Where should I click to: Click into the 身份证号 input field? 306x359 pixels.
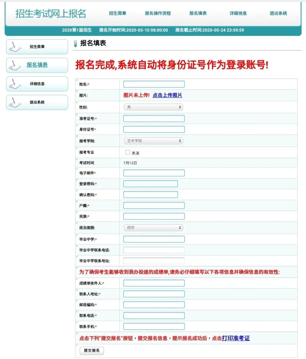click(x=154, y=129)
